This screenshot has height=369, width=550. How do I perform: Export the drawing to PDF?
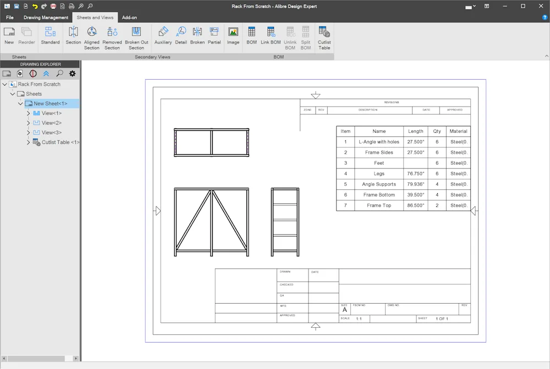pyautogui.click(x=53, y=6)
